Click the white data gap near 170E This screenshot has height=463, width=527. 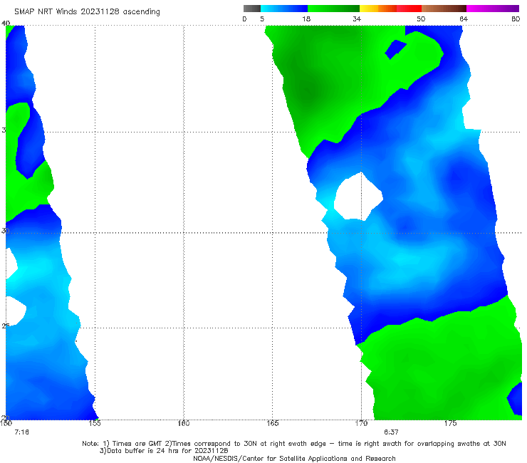click(358, 198)
